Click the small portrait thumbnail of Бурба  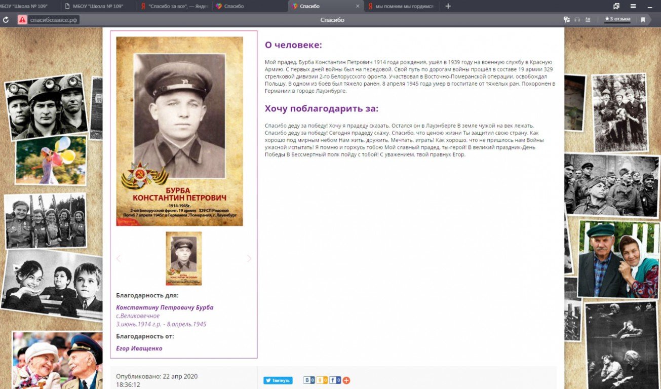[183, 258]
